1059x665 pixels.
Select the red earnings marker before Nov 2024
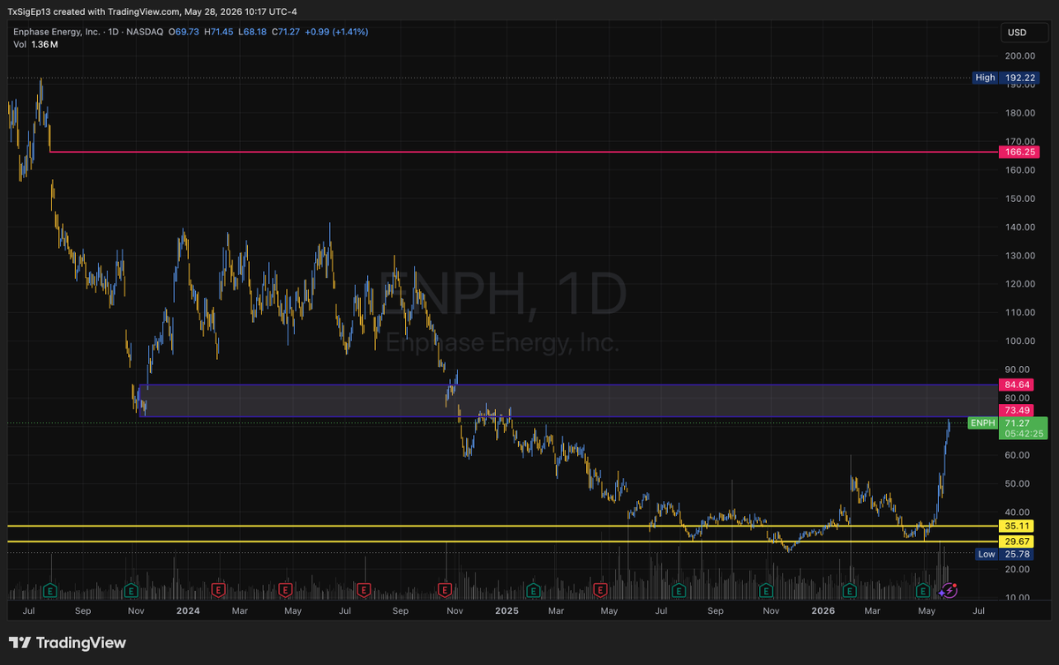pyautogui.click(x=445, y=589)
